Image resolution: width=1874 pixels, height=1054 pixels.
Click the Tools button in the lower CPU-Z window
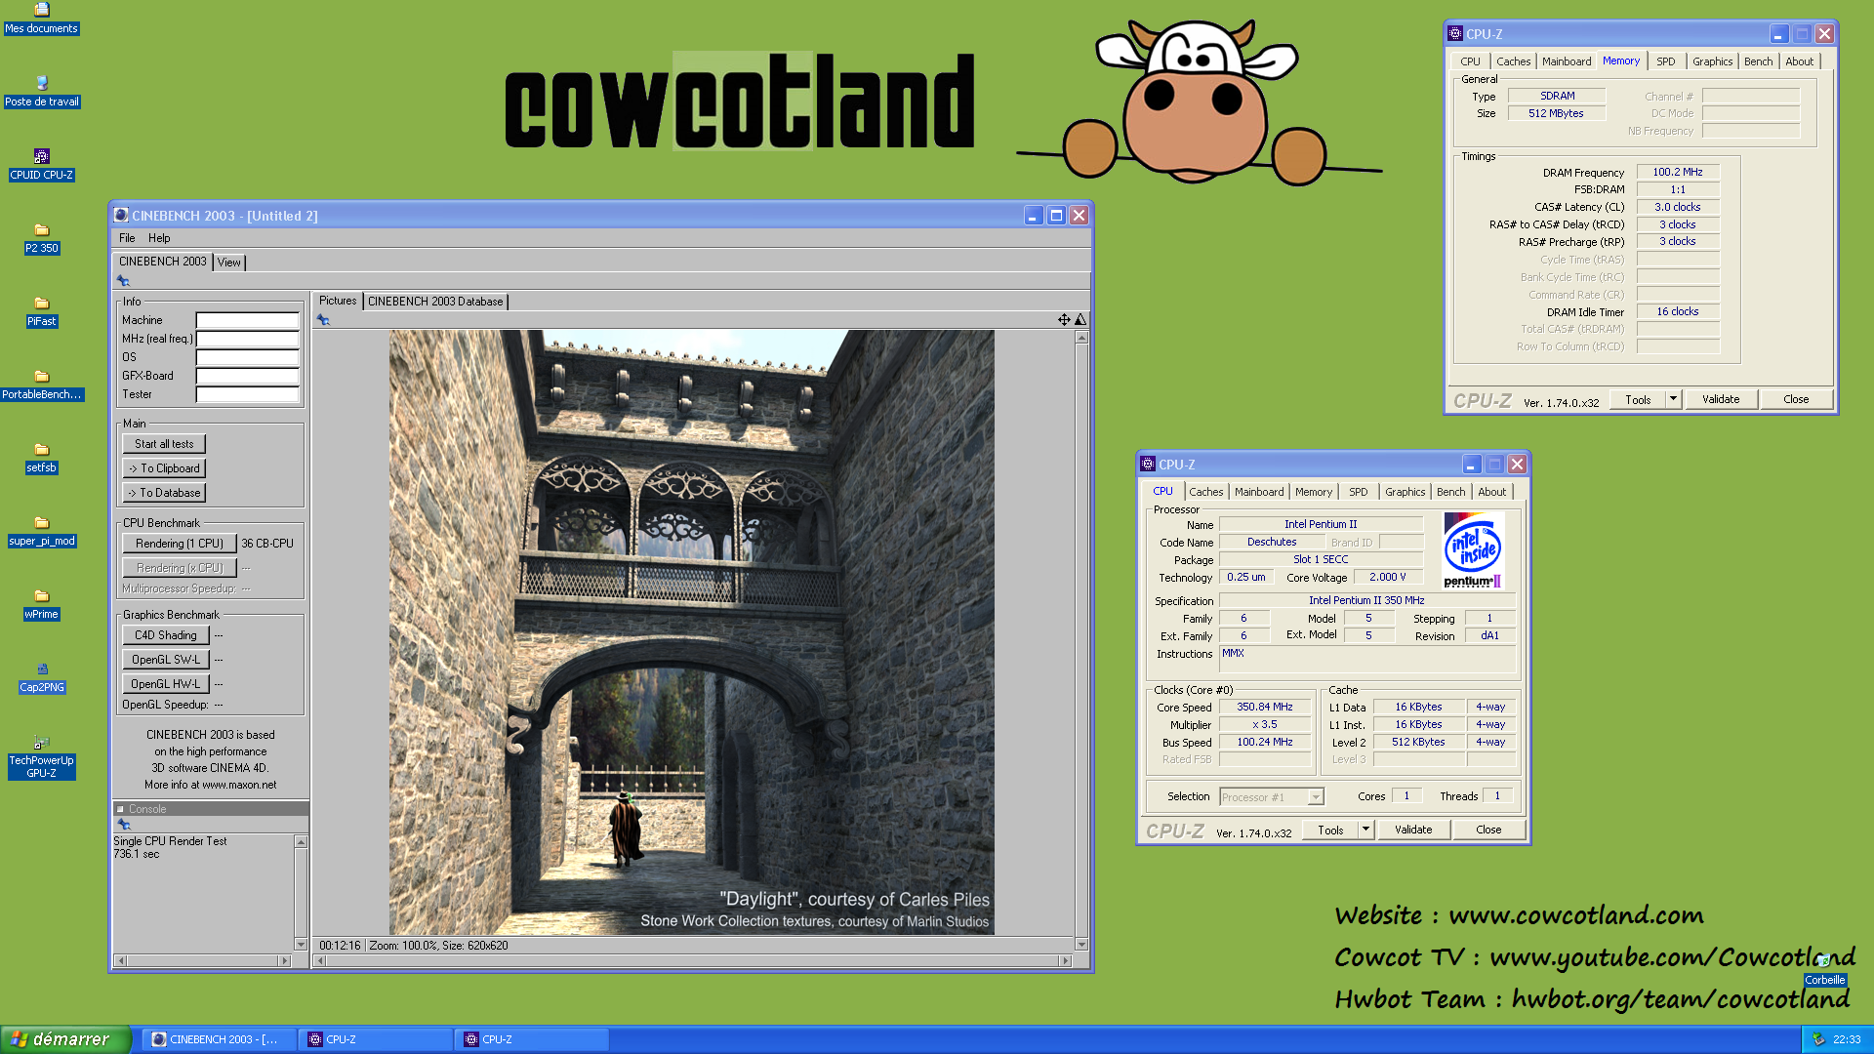pos(1330,830)
